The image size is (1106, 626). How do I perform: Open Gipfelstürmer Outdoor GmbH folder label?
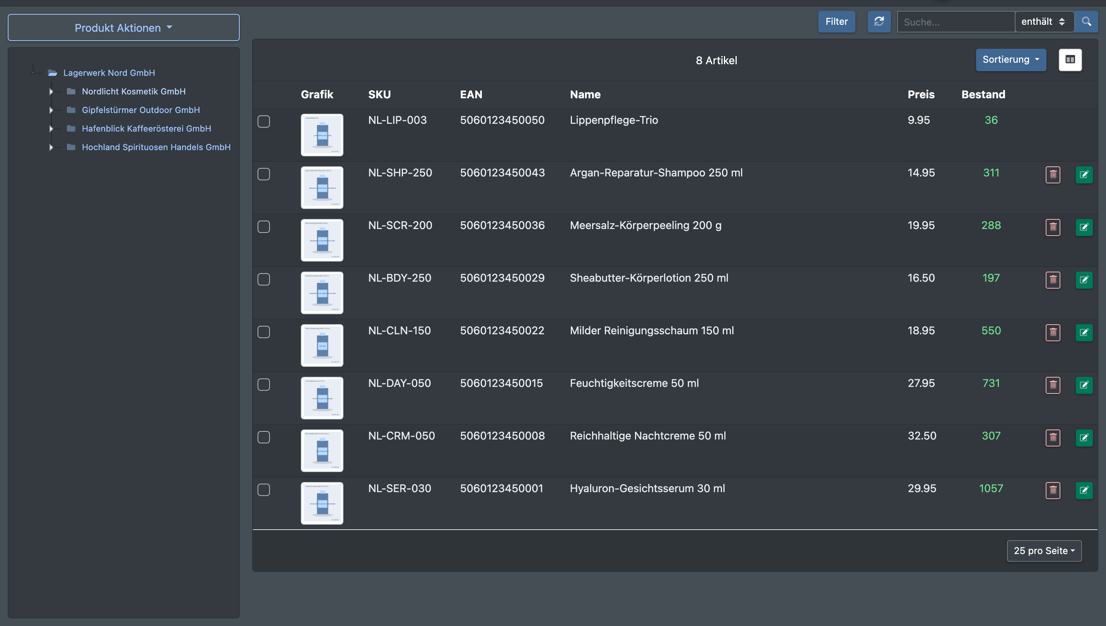tap(141, 109)
